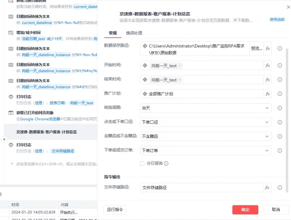Click the dialog vertical scrollbar

pyautogui.click(x=287, y=120)
